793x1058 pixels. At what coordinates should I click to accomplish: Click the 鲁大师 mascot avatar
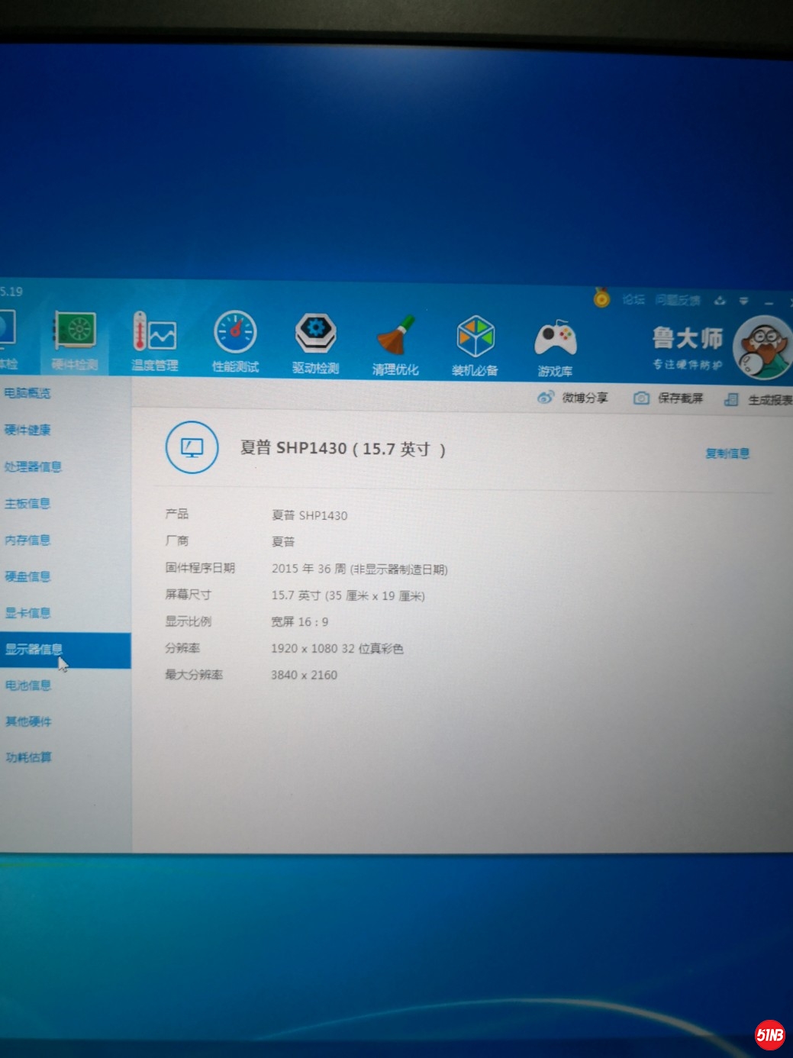[761, 348]
